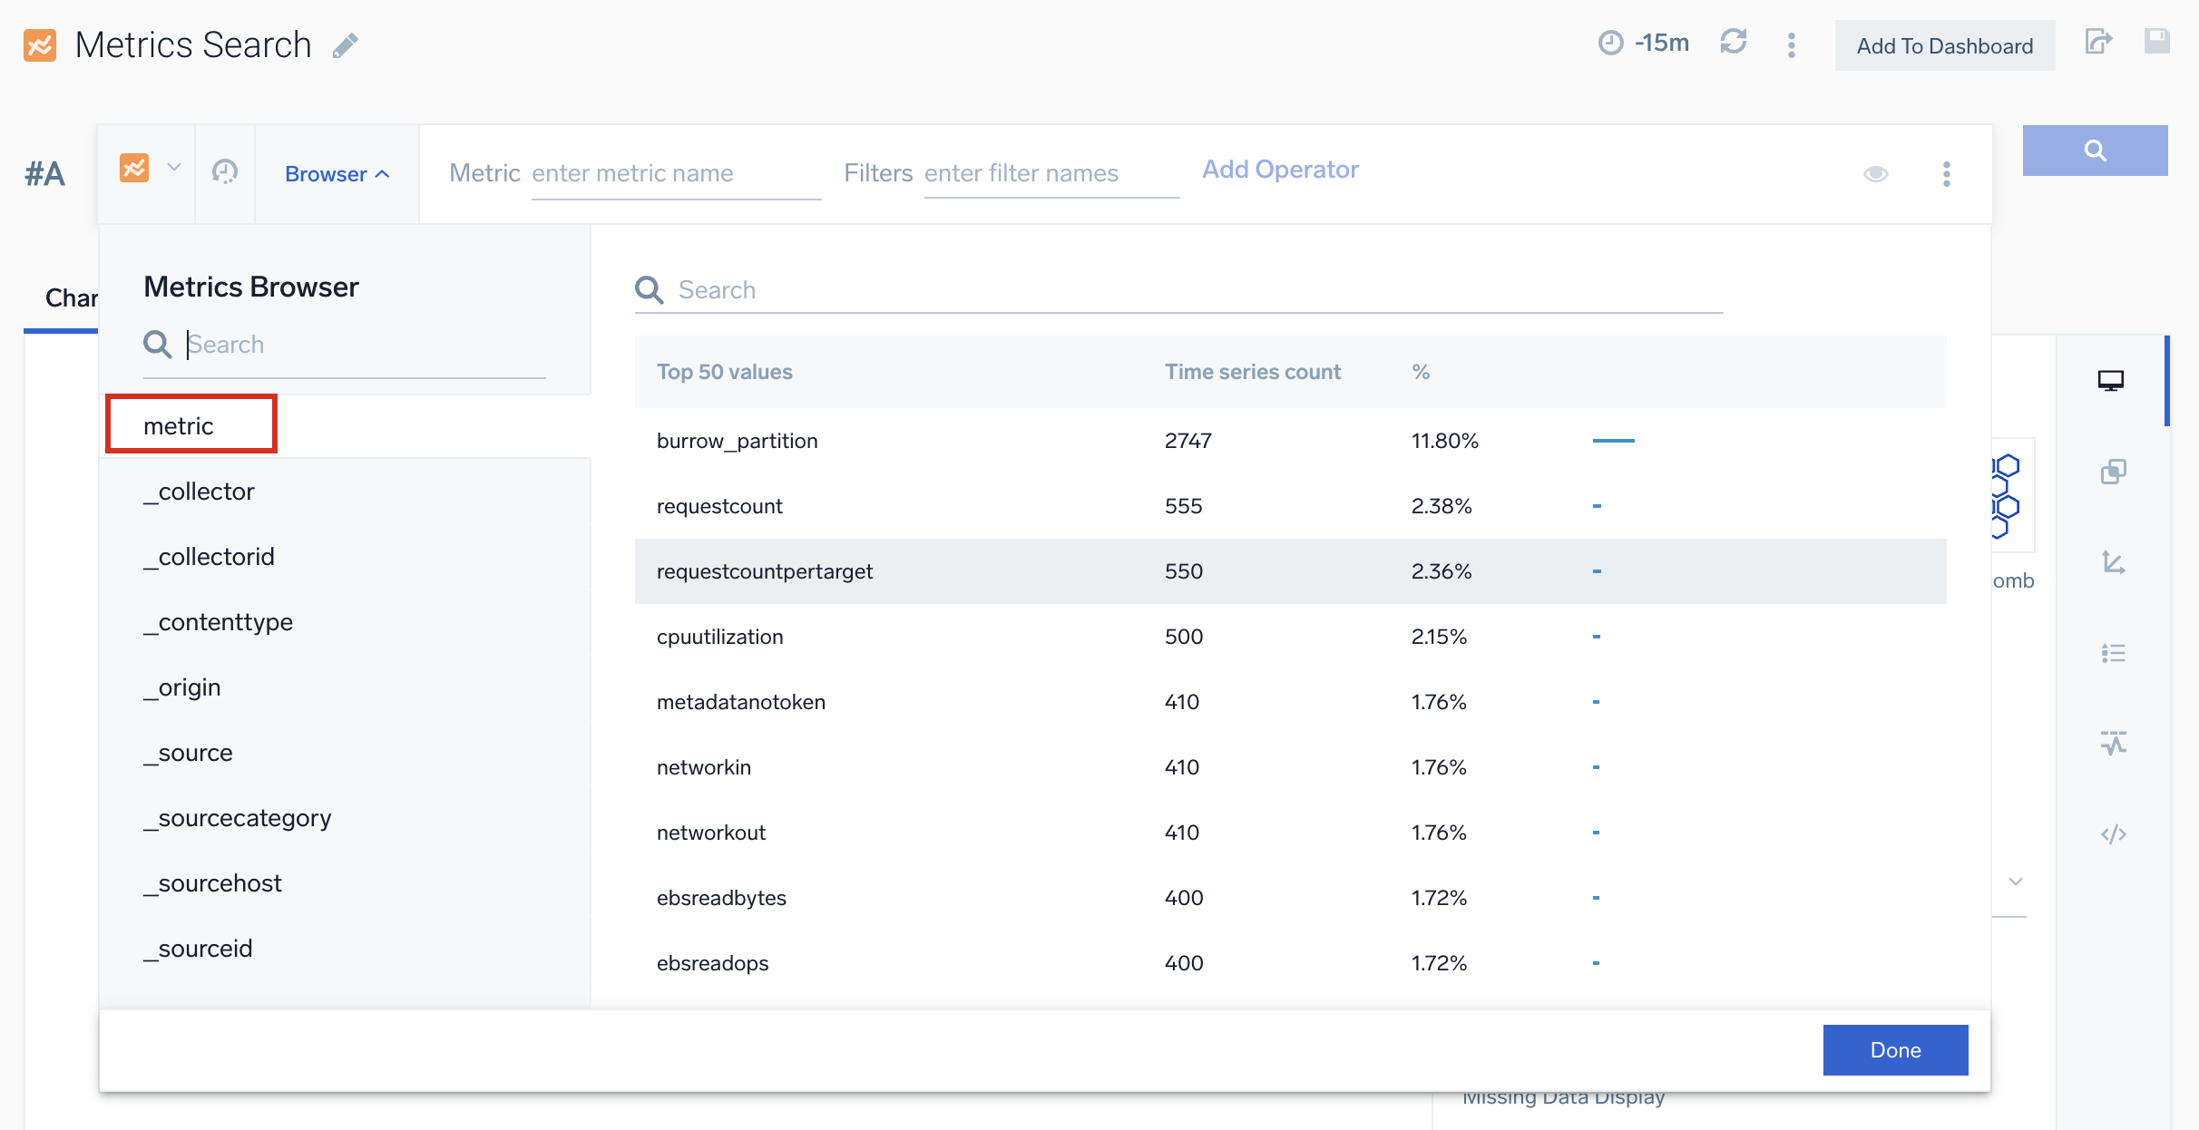Click the Done button

(x=1895, y=1050)
